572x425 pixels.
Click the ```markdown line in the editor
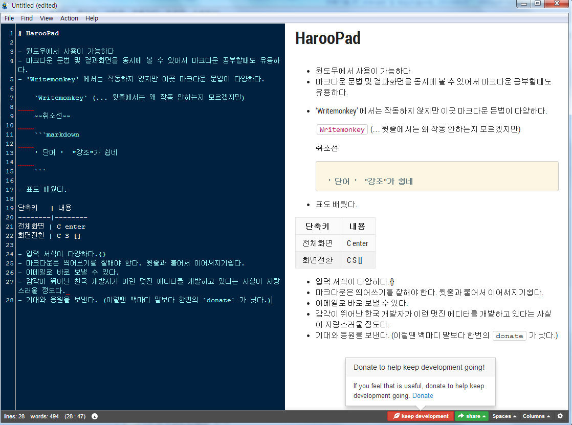pos(57,134)
